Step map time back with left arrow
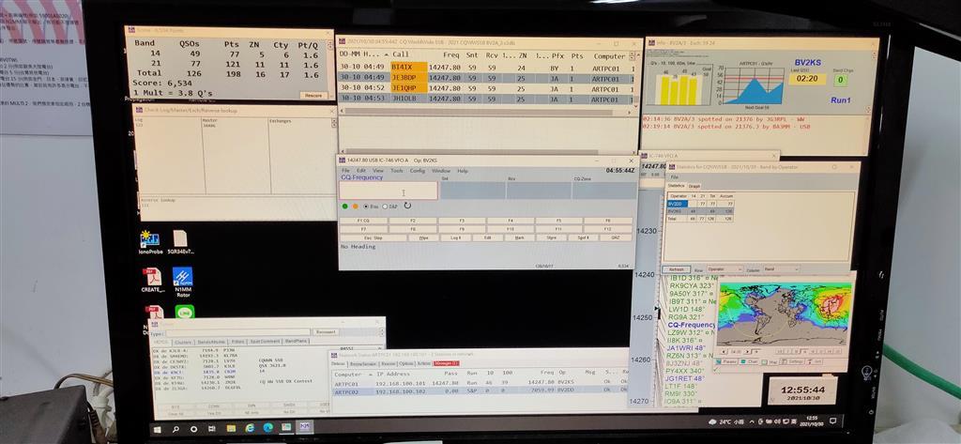Screen dimensions: 961x444 point(724,352)
